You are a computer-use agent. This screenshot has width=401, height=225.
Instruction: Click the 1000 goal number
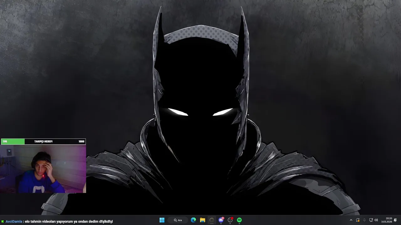(x=81, y=142)
